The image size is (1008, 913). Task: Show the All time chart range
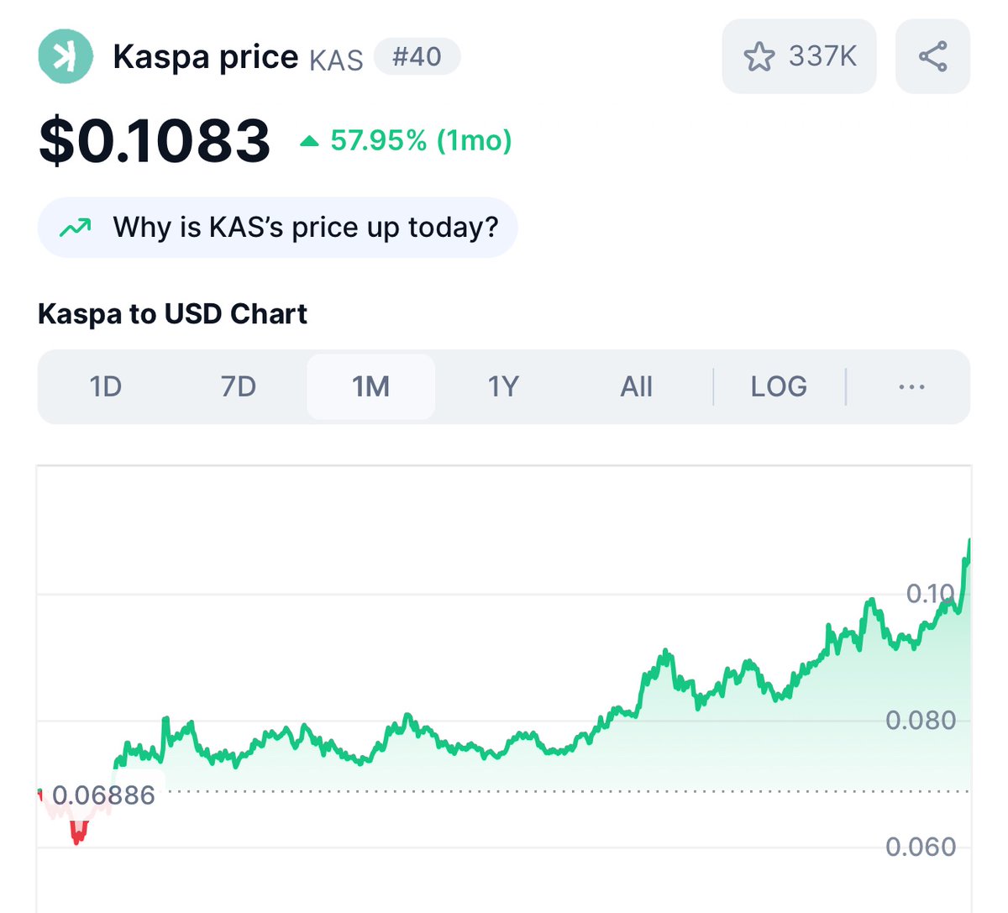pyautogui.click(x=636, y=386)
